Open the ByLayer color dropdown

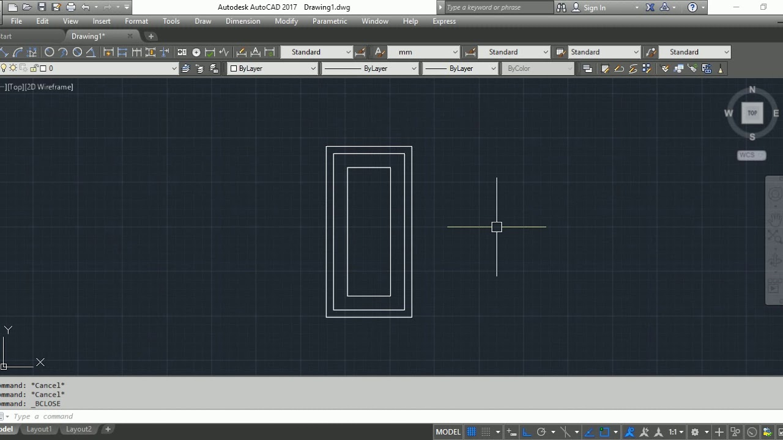(273, 68)
